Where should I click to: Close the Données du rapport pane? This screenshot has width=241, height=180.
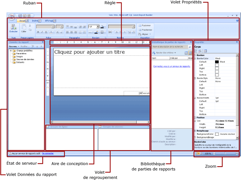pos(43,42)
